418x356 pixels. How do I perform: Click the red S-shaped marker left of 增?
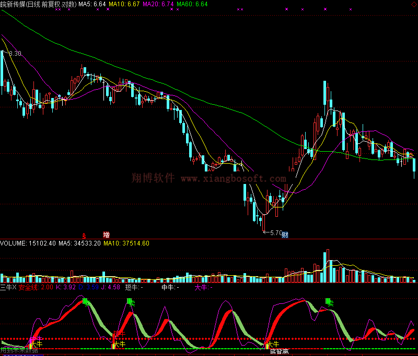pos(84,235)
